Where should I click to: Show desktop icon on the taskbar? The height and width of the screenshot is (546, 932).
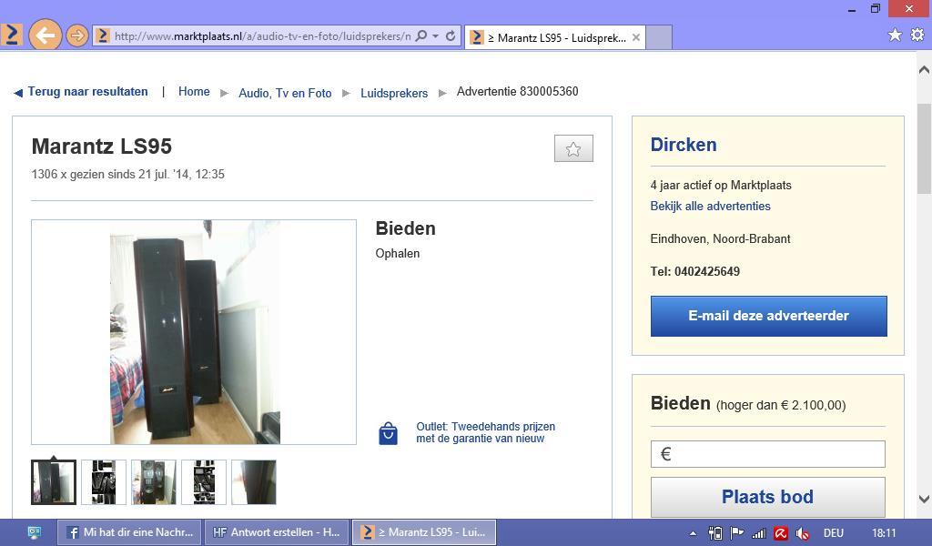point(35,532)
